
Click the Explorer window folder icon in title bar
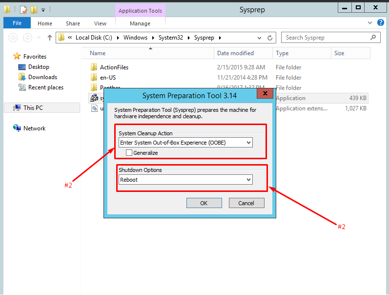click(7, 10)
